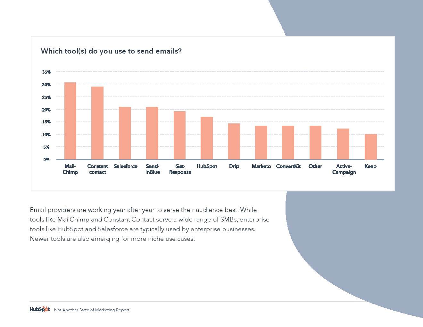Click the HubSpot logo in the footer
The height and width of the screenshot is (327, 423).
(x=40, y=309)
